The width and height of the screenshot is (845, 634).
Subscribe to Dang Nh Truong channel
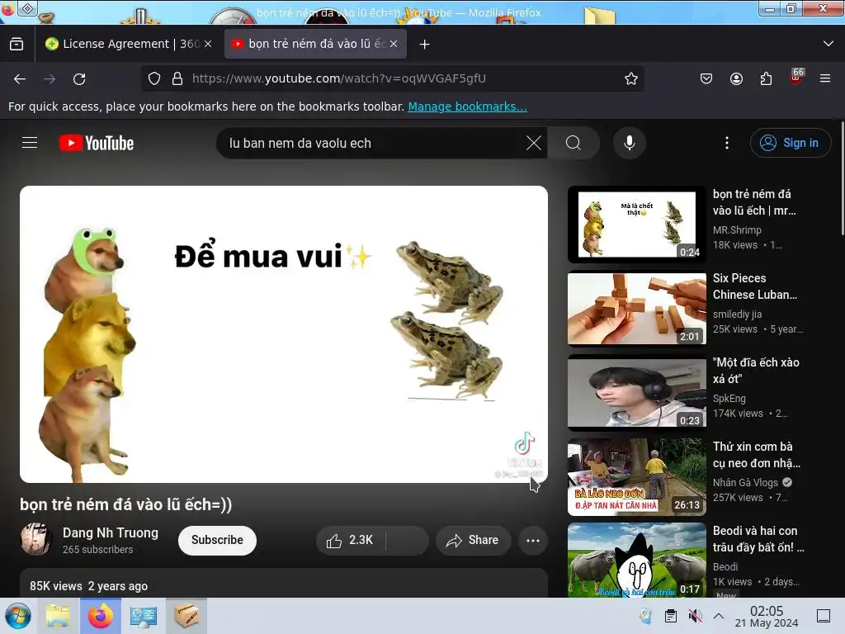217,540
